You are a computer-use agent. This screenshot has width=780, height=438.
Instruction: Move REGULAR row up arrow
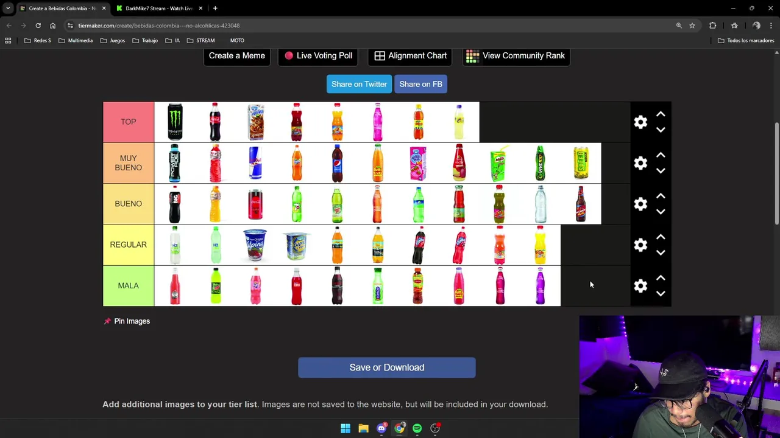click(661, 237)
